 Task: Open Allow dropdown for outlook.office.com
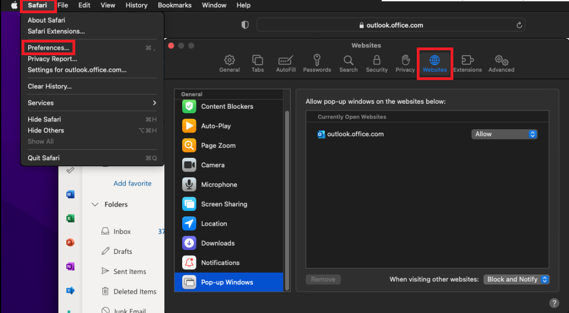coord(504,134)
